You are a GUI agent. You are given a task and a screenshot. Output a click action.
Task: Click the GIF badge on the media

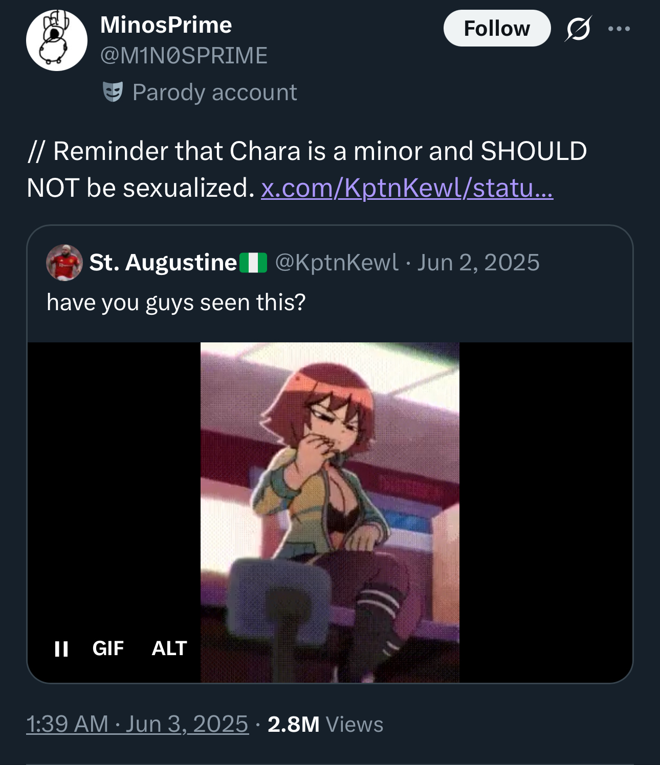[108, 648]
